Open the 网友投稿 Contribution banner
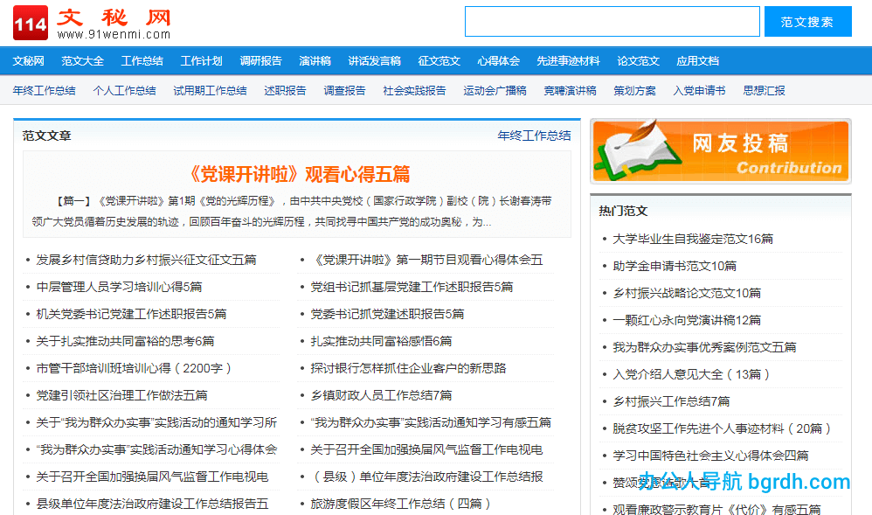Viewport: 872px width, 515px height. pyautogui.click(x=720, y=151)
